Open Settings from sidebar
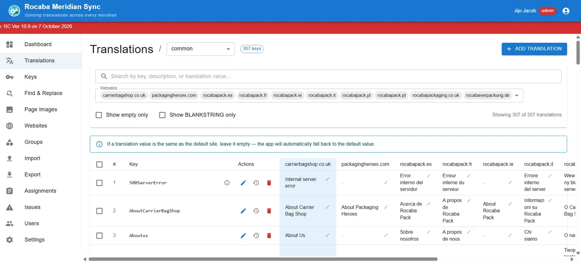 click(x=41, y=240)
